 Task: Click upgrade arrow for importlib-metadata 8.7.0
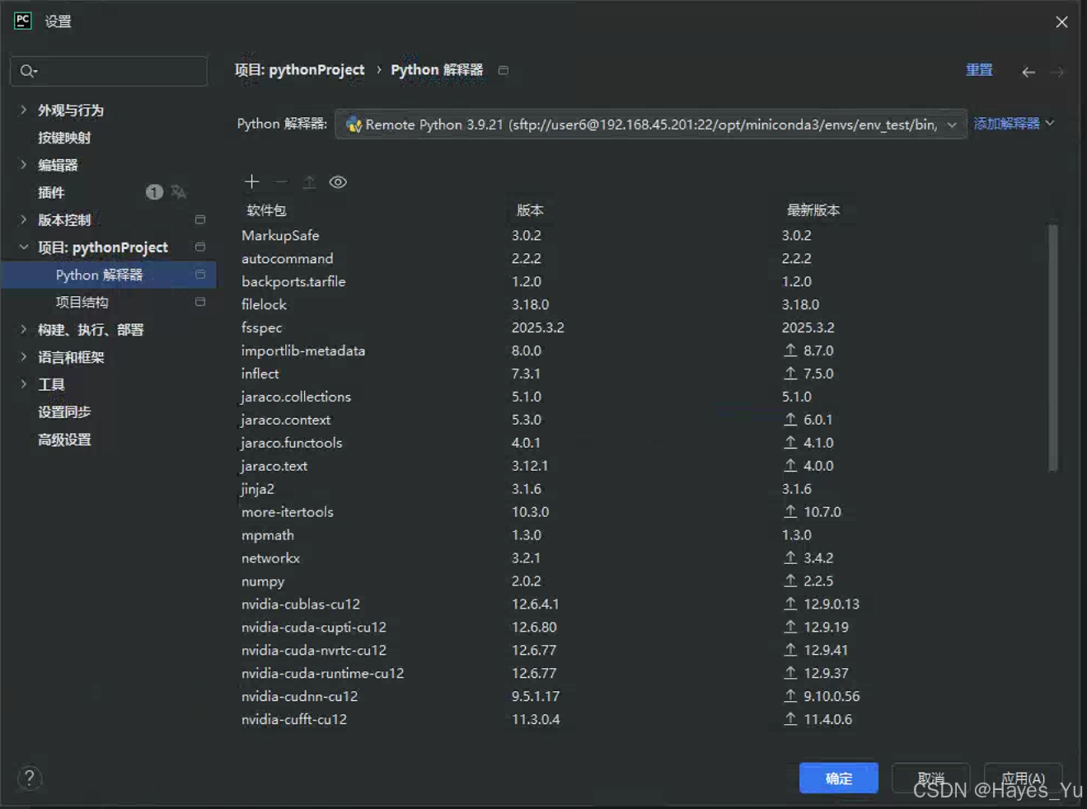pos(790,350)
